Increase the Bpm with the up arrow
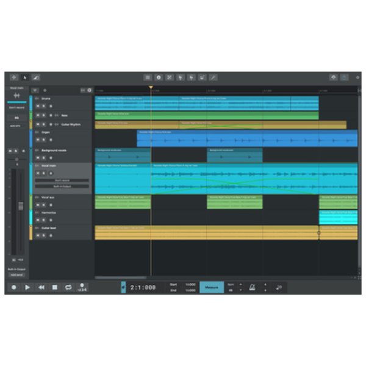The height and width of the screenshot is (366, 366). point(241,284)
